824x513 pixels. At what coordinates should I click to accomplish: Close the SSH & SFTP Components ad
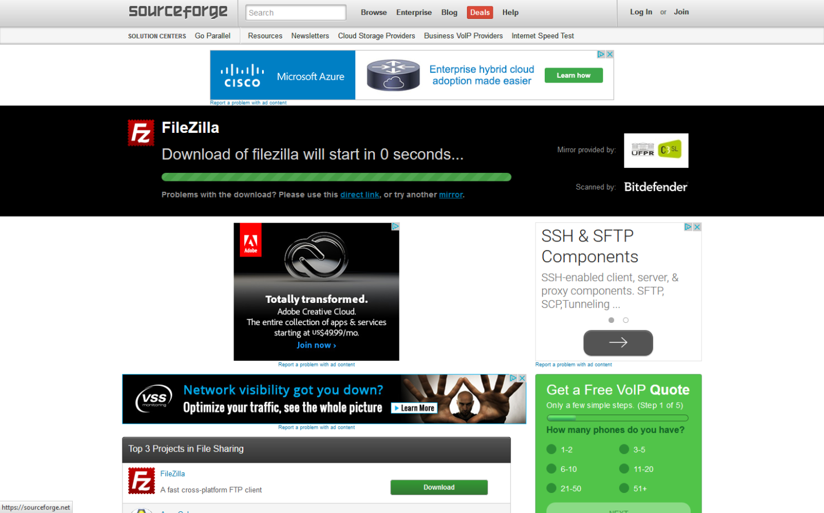[x=697, y=227]
